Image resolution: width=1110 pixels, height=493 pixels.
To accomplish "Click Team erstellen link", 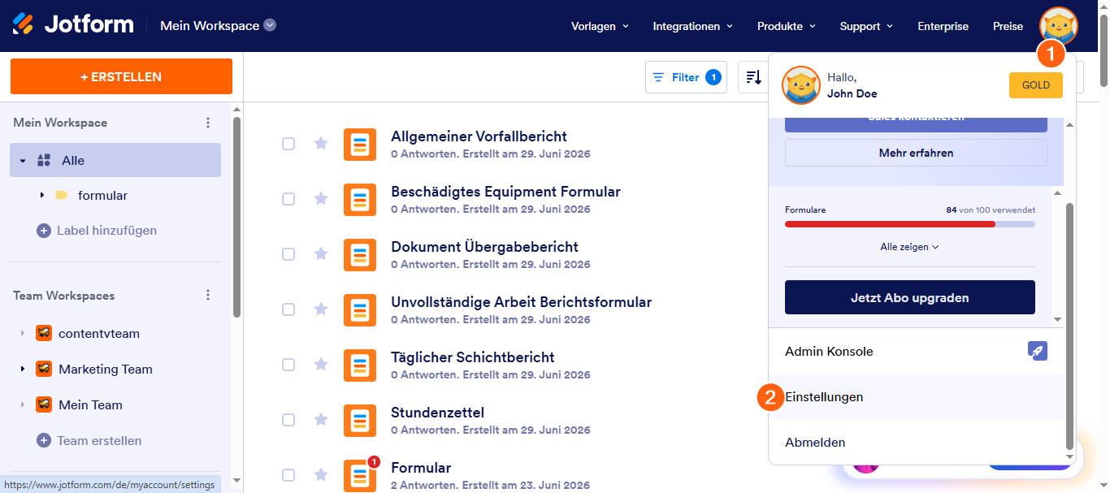I will coord(99,440).
